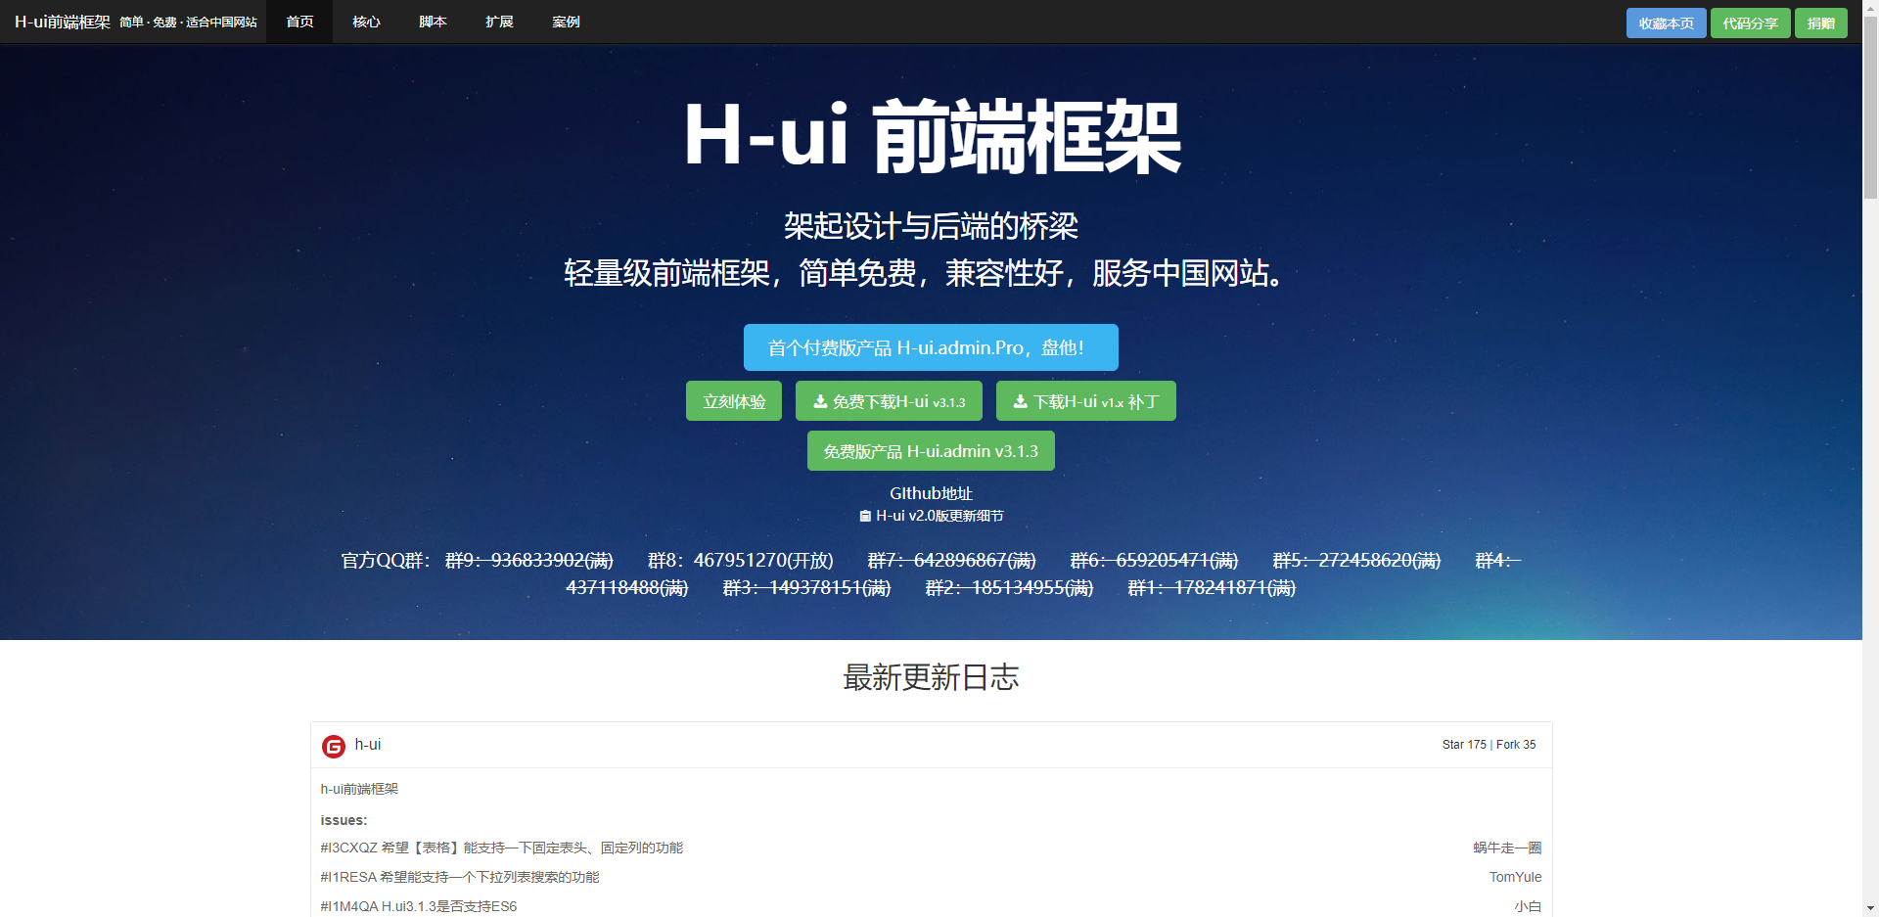1879x917 pixels.
Task: Open the 扩展 nav item
Action: [499, 22]
